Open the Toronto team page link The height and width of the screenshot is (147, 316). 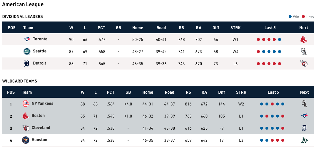(40, 39)
